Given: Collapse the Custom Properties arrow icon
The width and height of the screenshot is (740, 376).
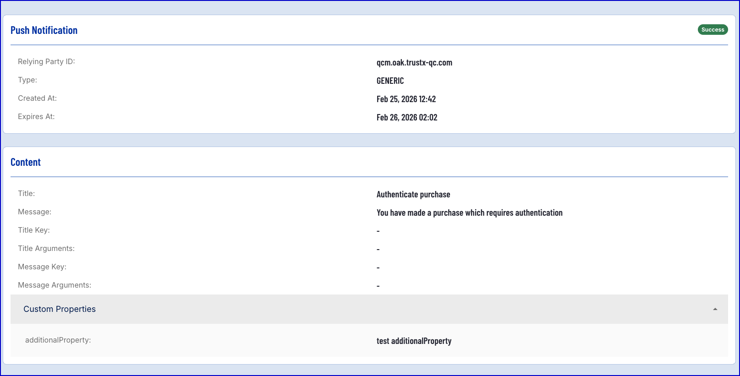Looking at the screenshot, I should point(715,309).
